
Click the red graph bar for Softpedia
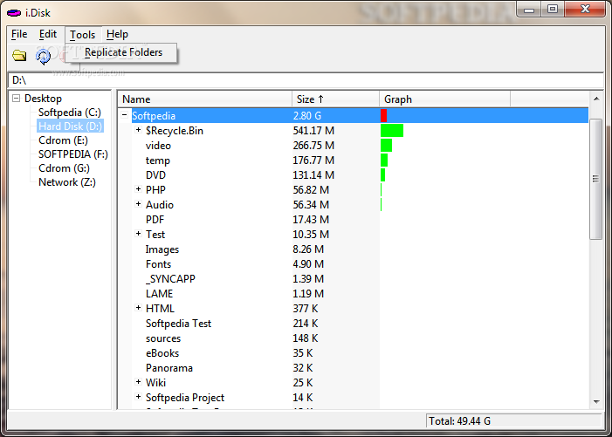pos(383,115)
